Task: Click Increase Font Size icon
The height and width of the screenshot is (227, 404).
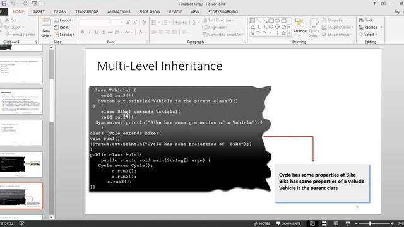Action: (x=128, y=23)
